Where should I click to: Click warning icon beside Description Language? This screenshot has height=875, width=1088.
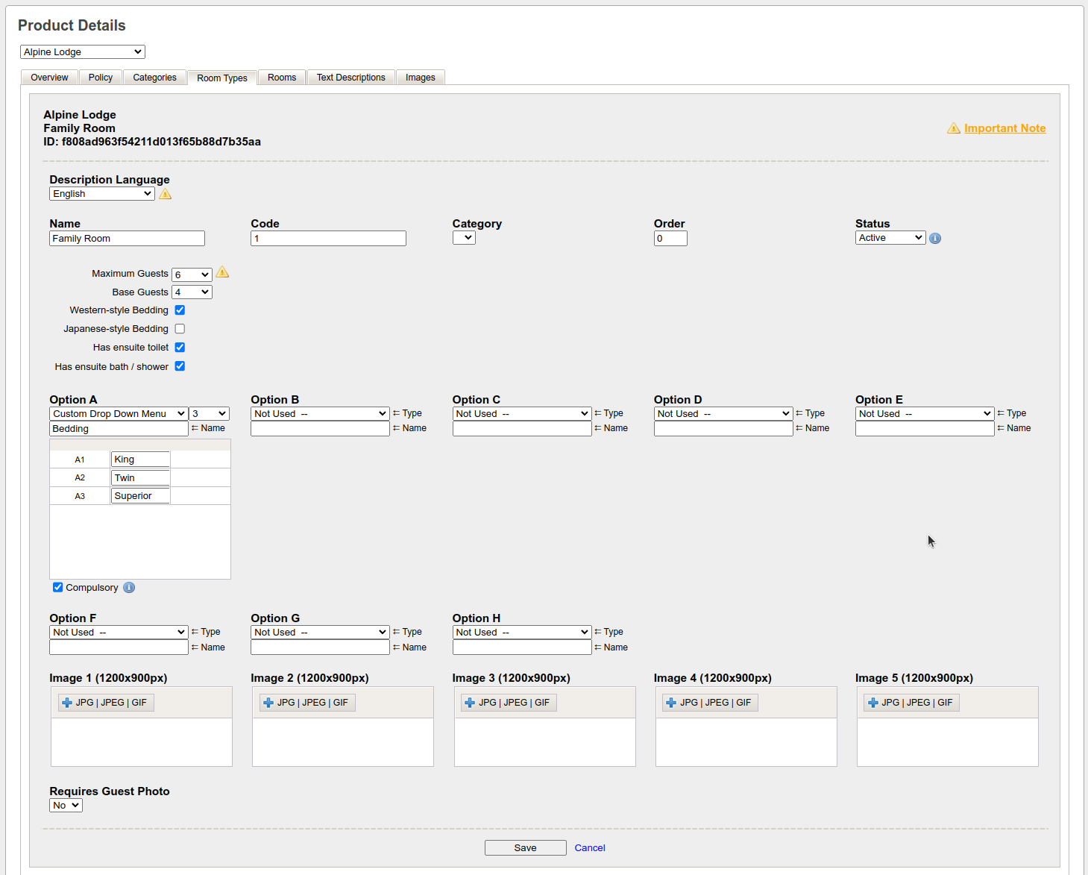click(166, 194)
